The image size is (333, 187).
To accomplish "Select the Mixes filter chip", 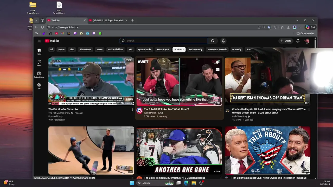I will [x=100, y=49].
